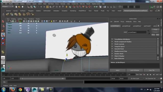Viewport: 163px width, 92px height.
Task: Toggle the Channel Box sidebar icon
Action: click(161, 7)
